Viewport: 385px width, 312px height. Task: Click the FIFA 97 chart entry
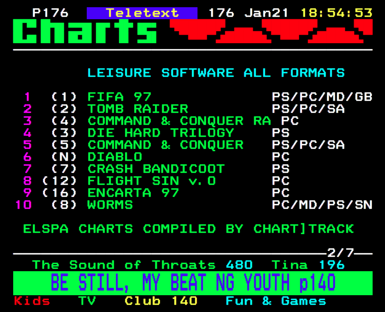point(119,97)
